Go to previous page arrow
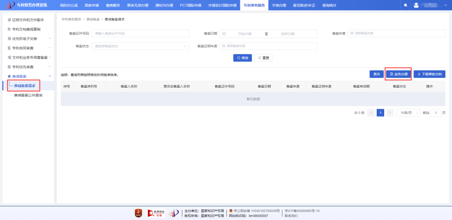Screen dimensions: 452x220 click(x=371, y=113)
